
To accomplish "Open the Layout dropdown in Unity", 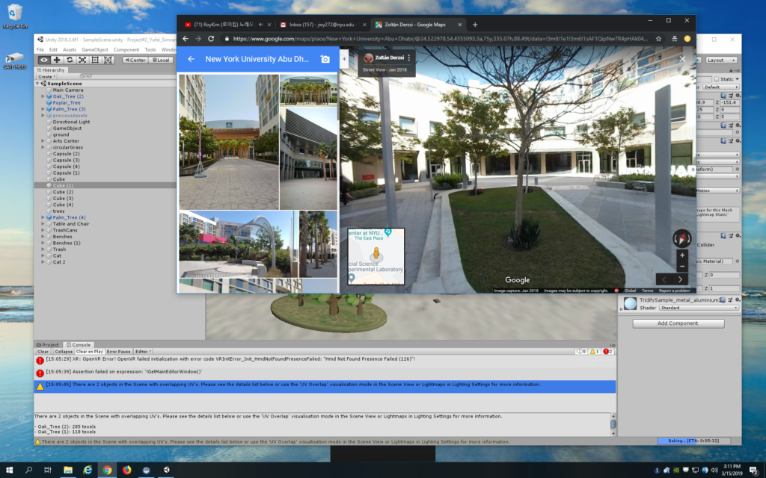I will click(720, 60).
